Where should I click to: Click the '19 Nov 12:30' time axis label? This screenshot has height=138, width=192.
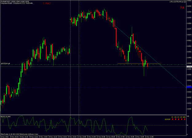click(x=33, y=137)
